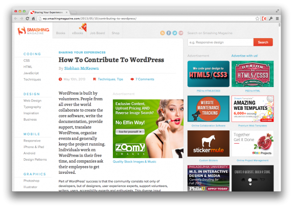Screen dimensions: 293x208
Task: Open the wrench tools icon
Action: coord(271,19)
